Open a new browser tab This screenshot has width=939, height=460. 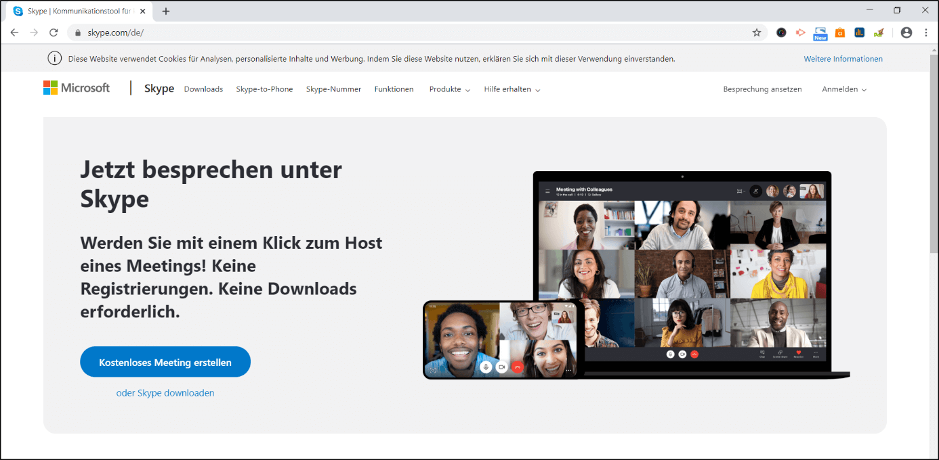point(166,11)
